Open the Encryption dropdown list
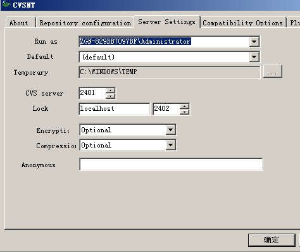The width and height of the screenshot is (300, 252). point(170,130)
